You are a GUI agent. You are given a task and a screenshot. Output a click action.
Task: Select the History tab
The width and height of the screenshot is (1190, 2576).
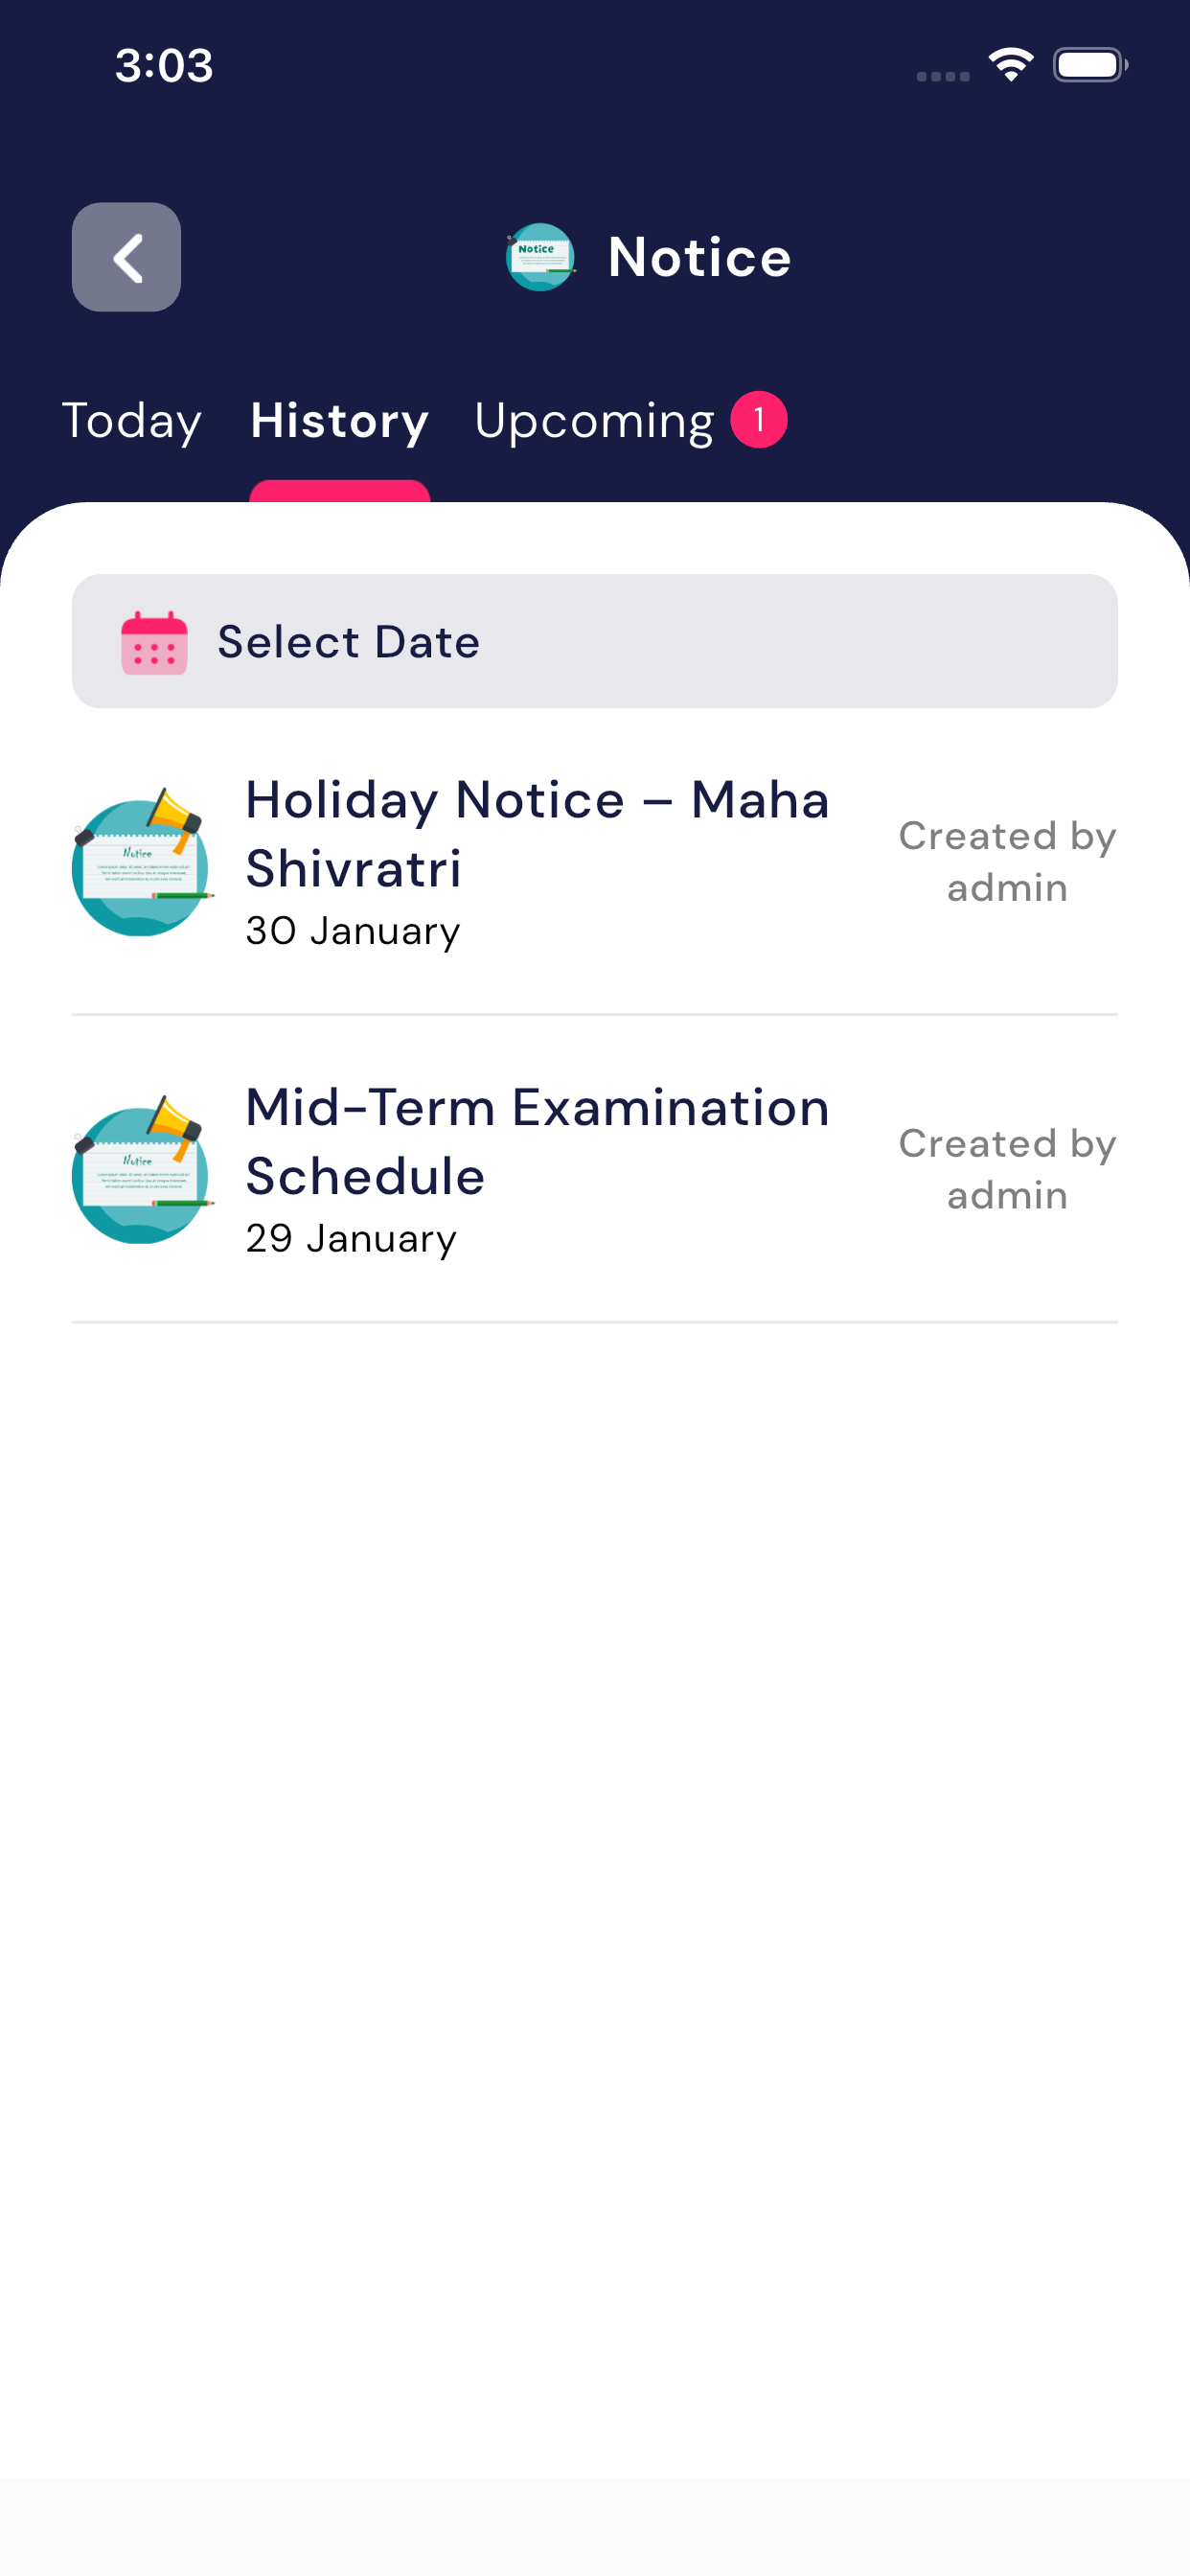(x=339, y=421)
